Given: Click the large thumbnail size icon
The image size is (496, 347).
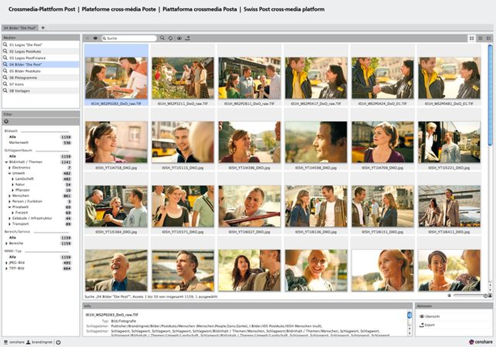Looking at the screenshot, I should coord(490,296).
